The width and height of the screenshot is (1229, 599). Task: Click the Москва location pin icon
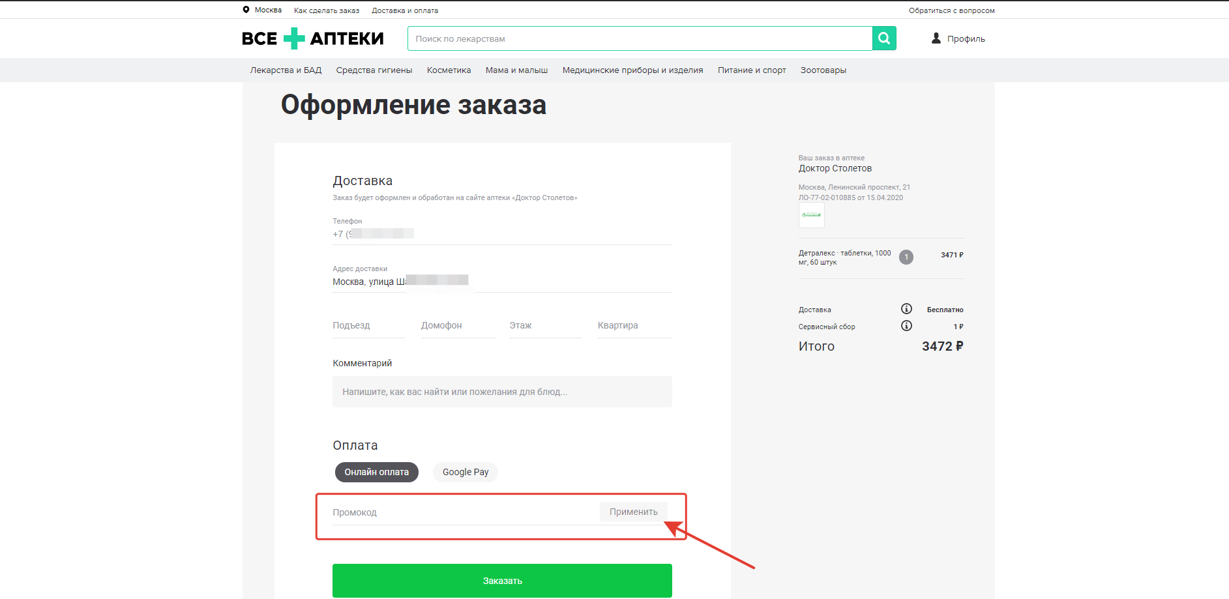(x=246, y=10)
